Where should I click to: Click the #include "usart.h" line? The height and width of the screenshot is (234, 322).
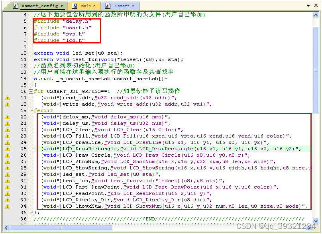pos(63,28)
